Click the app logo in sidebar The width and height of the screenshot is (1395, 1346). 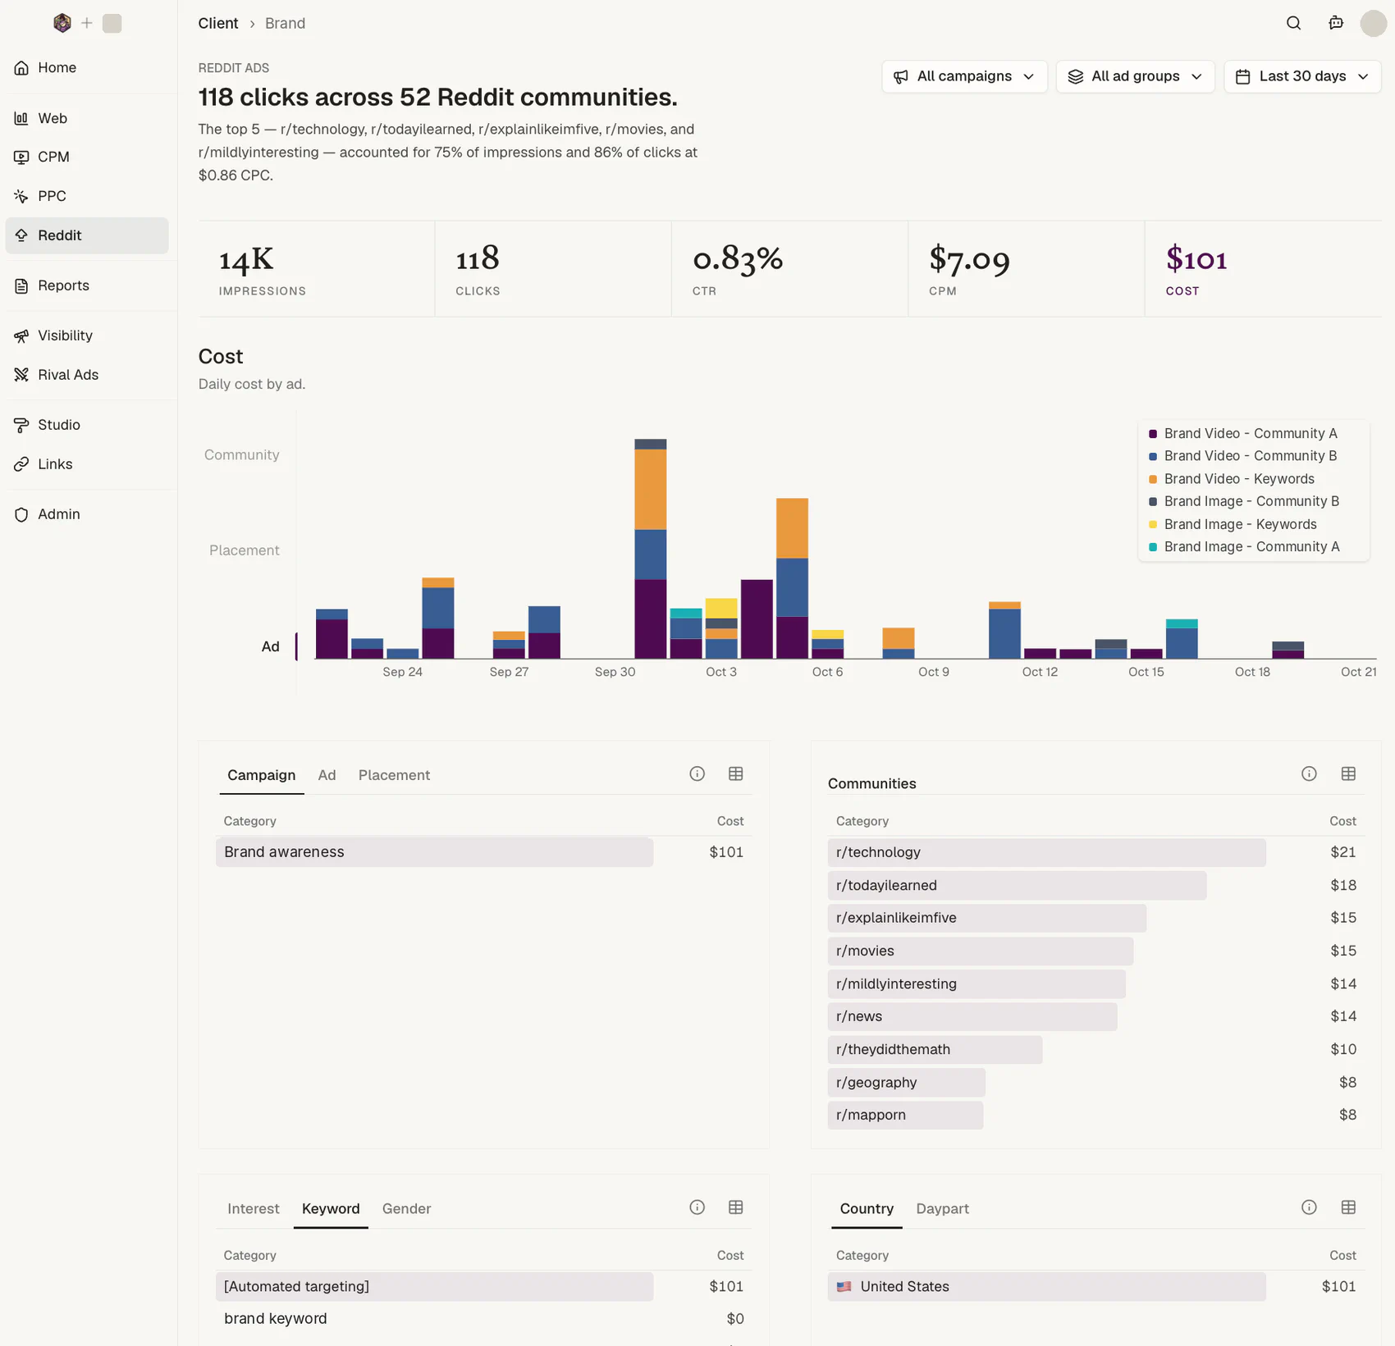pyautogui.click(x=62, y=23)
